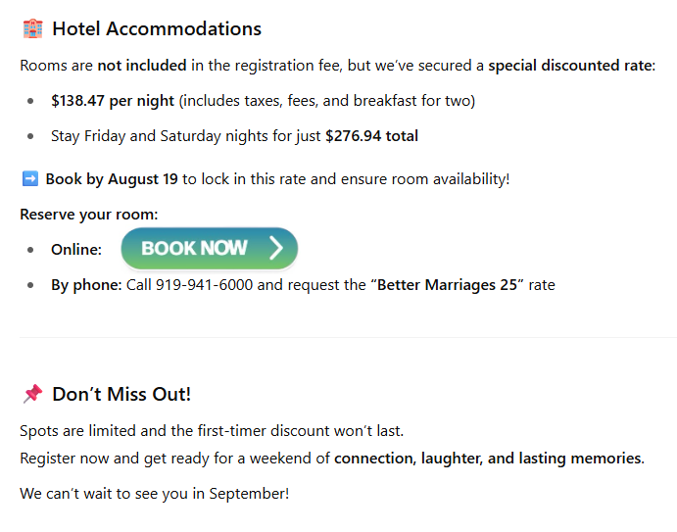Screen dimensions: 677x532
Task: Click the phone number 919-941-6000
Action: point(204,285)
